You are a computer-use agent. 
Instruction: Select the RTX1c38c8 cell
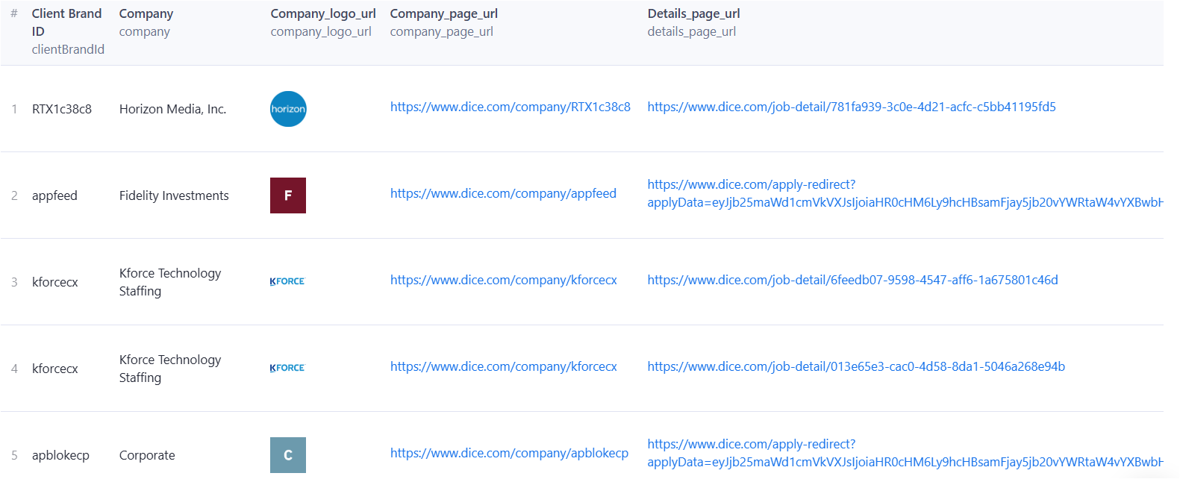tap(62, 109)
